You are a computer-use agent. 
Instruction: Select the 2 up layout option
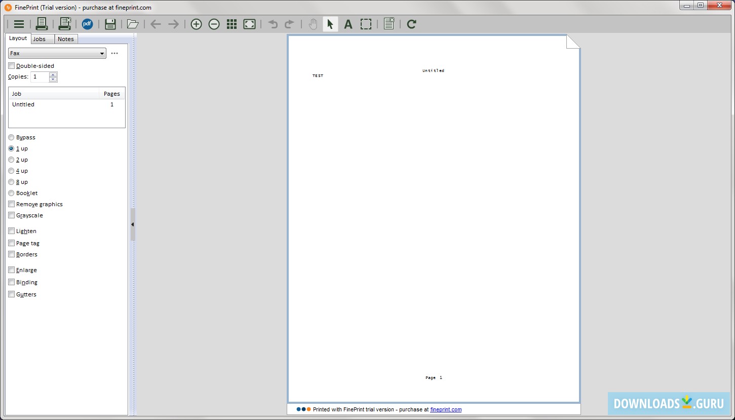(x=12, y=160)
